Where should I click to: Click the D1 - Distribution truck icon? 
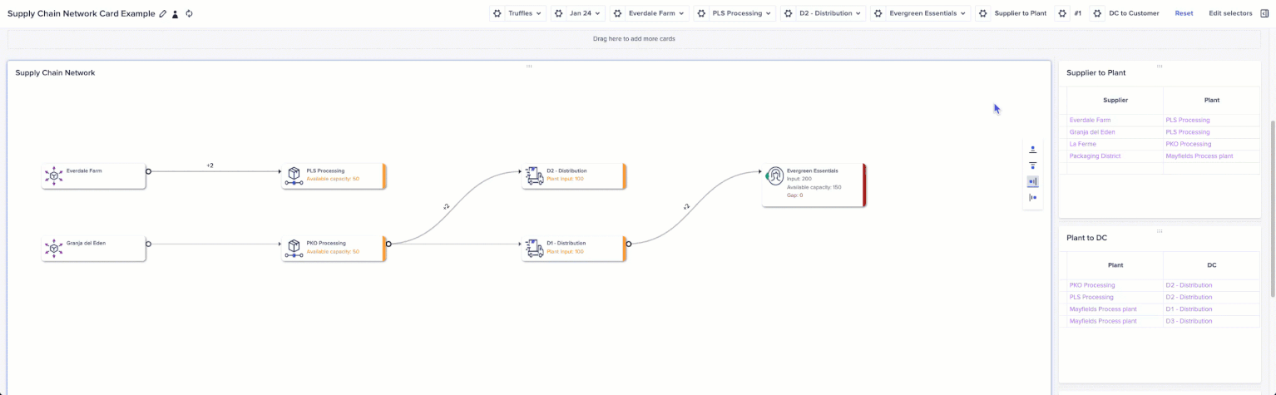534,247
